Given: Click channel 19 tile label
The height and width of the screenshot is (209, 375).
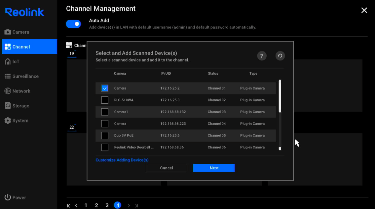Looking at the screenshot, I should tap(72, 53).
